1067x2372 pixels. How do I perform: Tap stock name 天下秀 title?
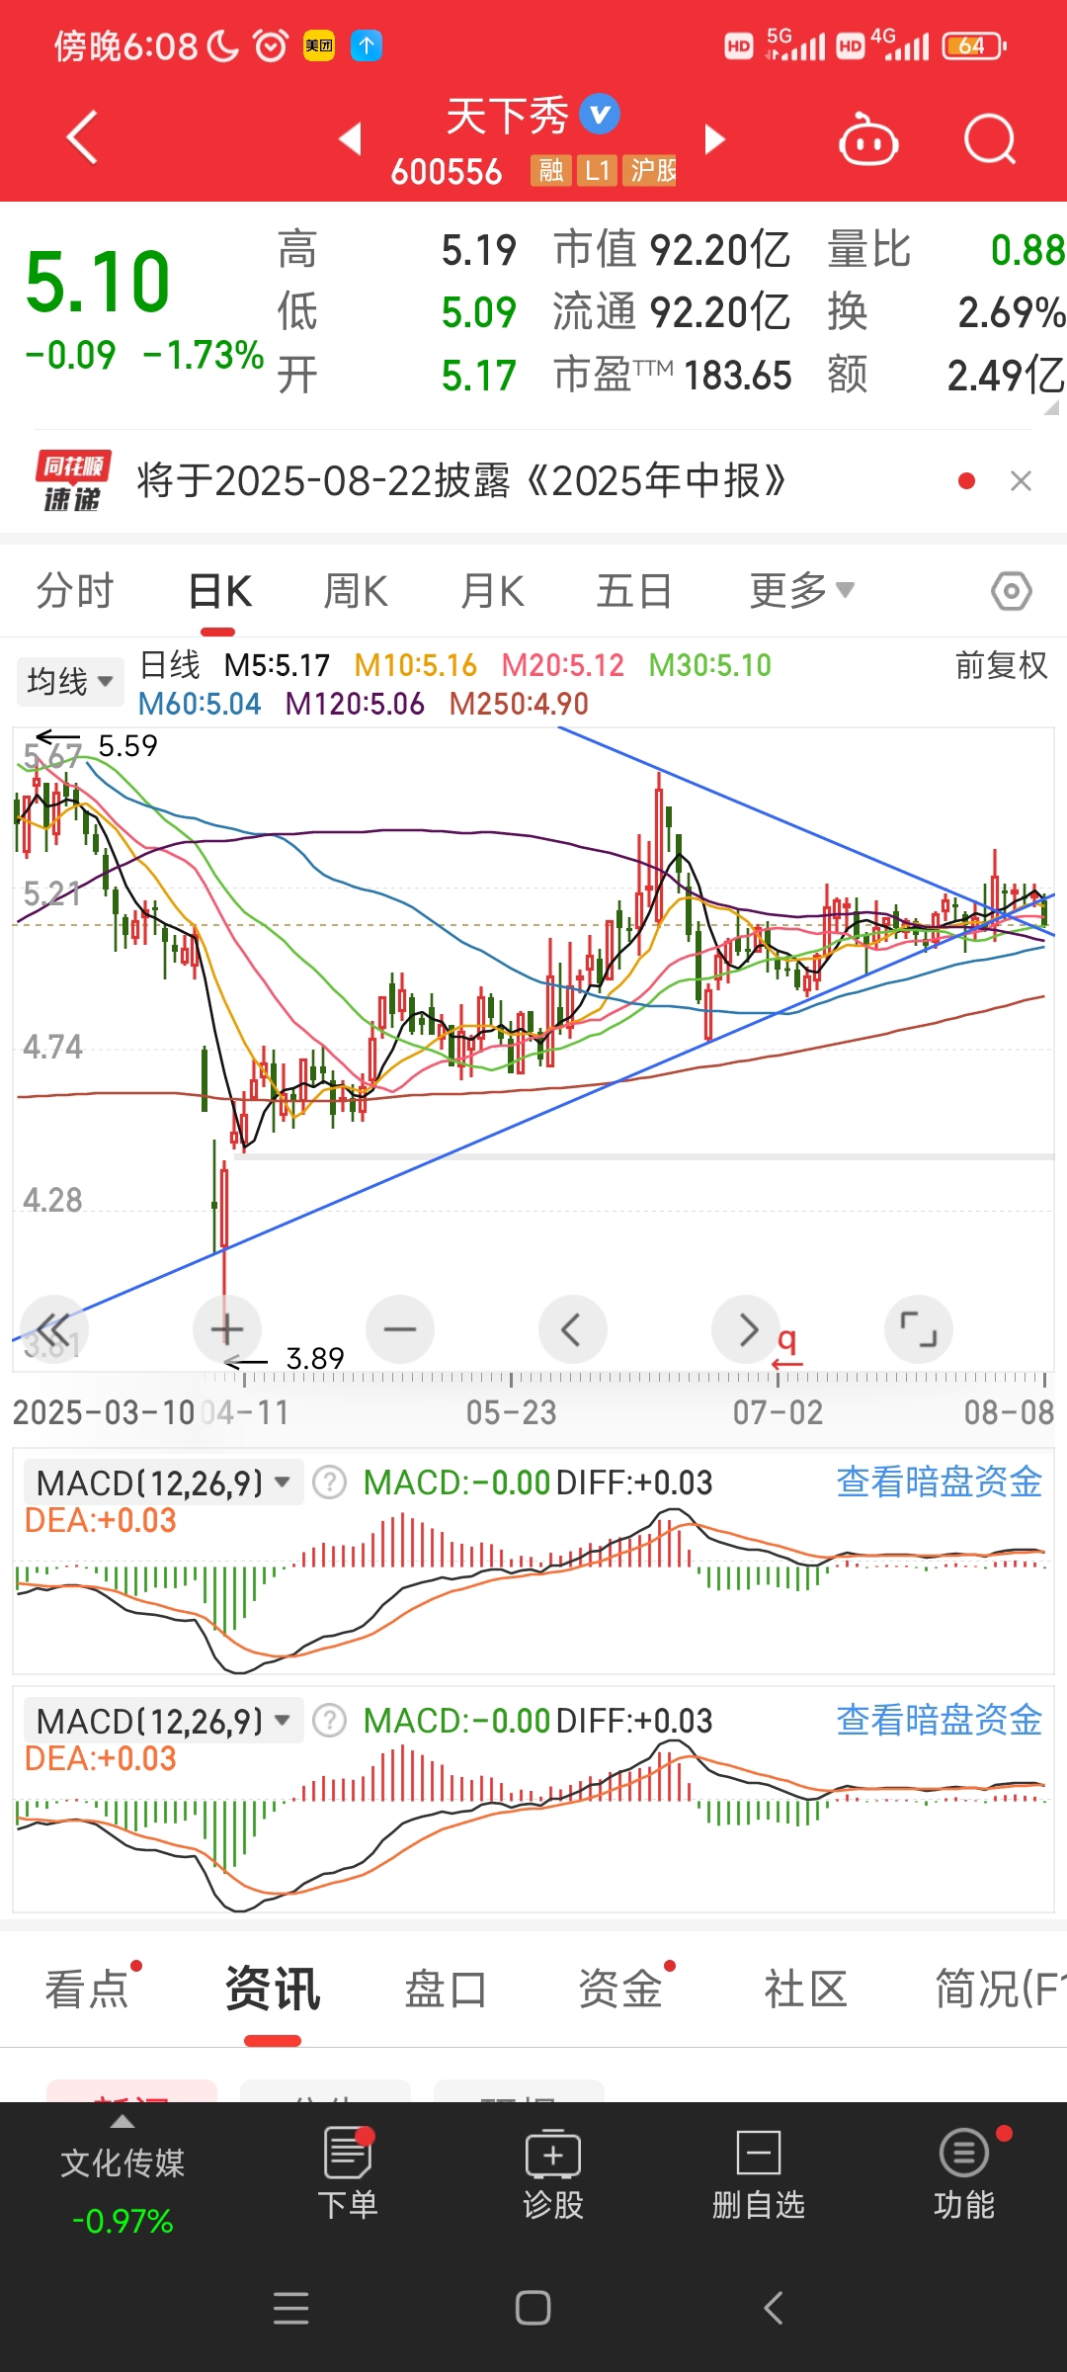[x=507, y=117]
